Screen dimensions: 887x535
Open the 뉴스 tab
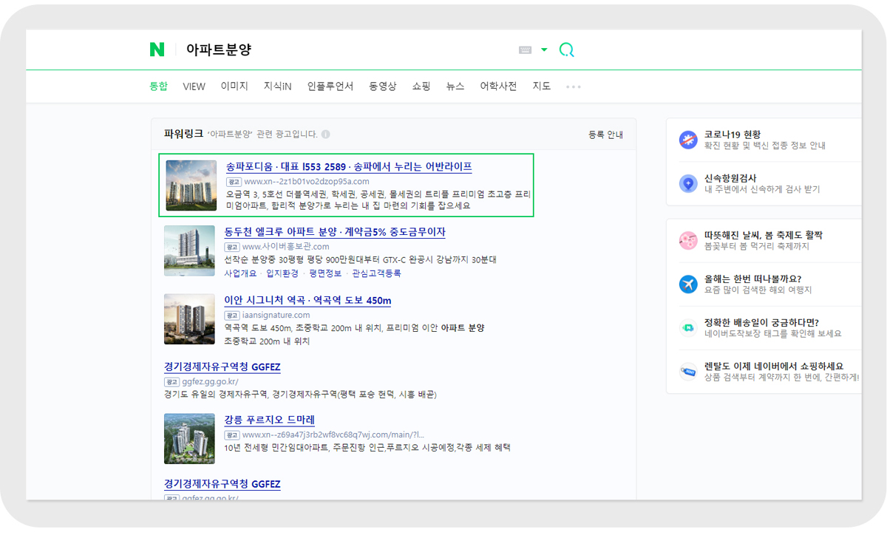coord(455,86)
